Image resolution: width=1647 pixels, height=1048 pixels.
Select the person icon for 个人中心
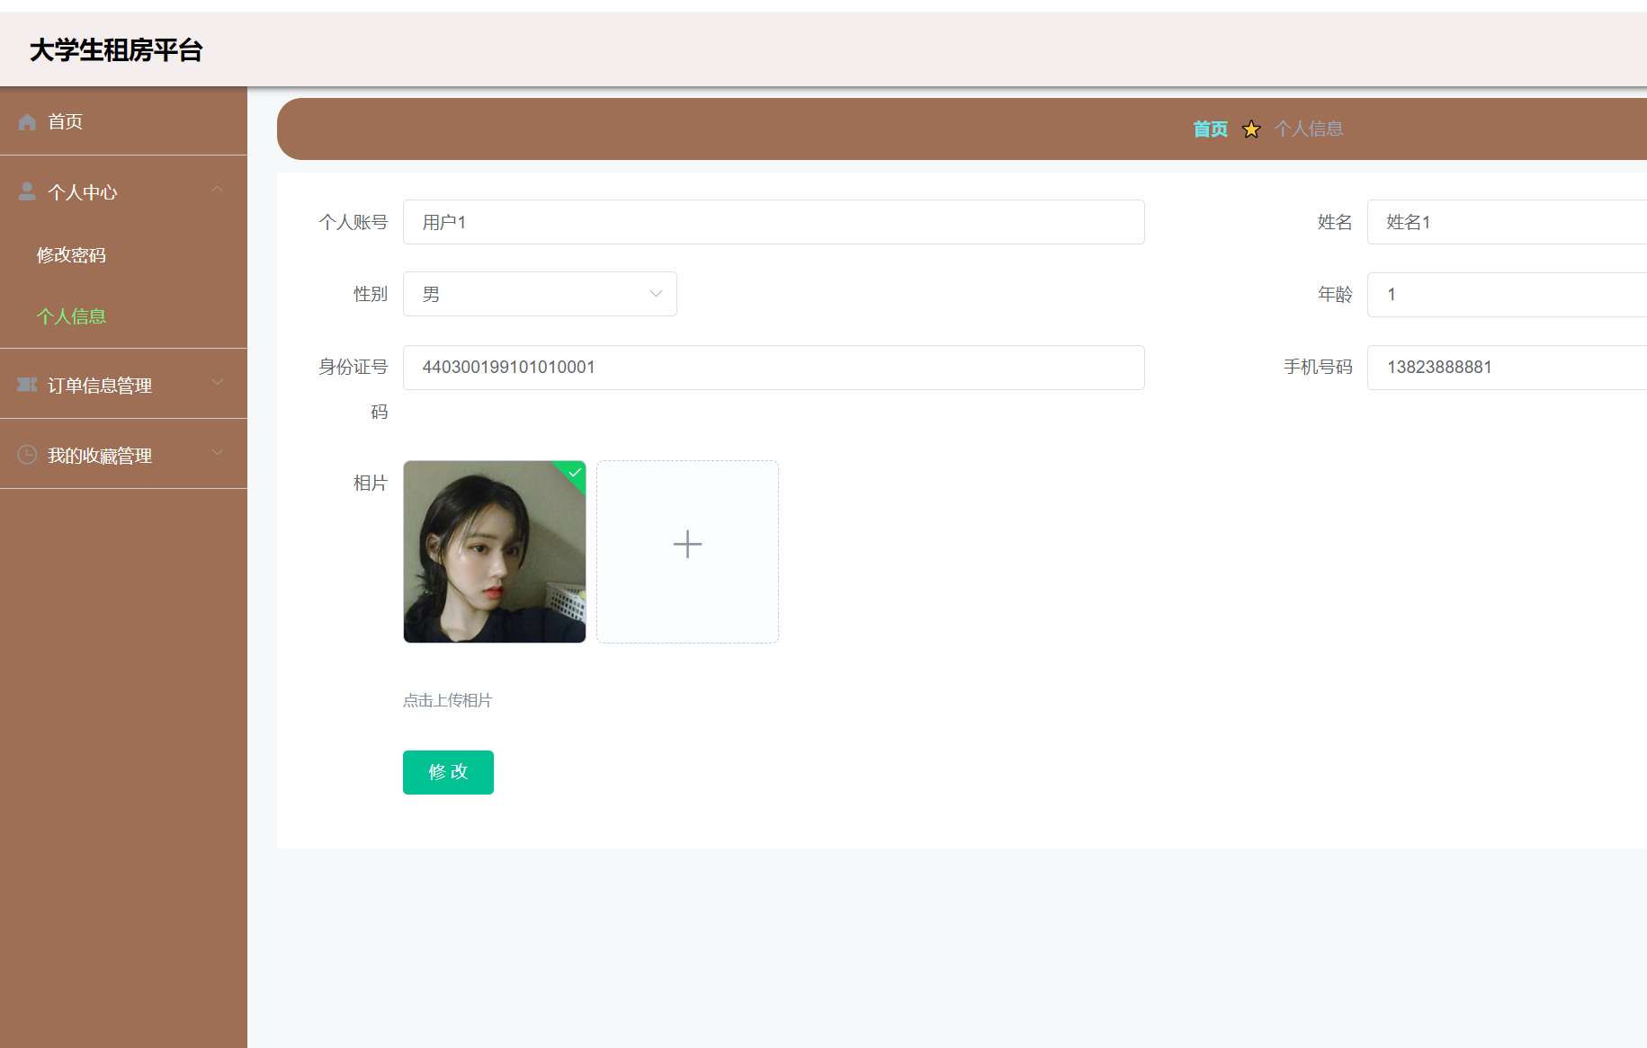(x=26, y=190)
